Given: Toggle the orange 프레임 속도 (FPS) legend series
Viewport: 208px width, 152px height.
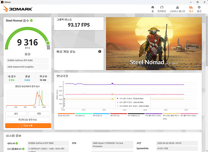Looking at the screenshot, I should (x=66, y=115).
